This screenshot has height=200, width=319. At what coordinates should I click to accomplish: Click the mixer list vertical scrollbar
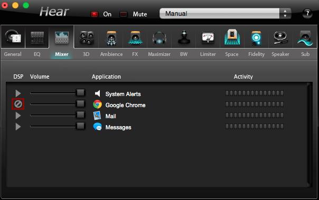click(309, 134)
